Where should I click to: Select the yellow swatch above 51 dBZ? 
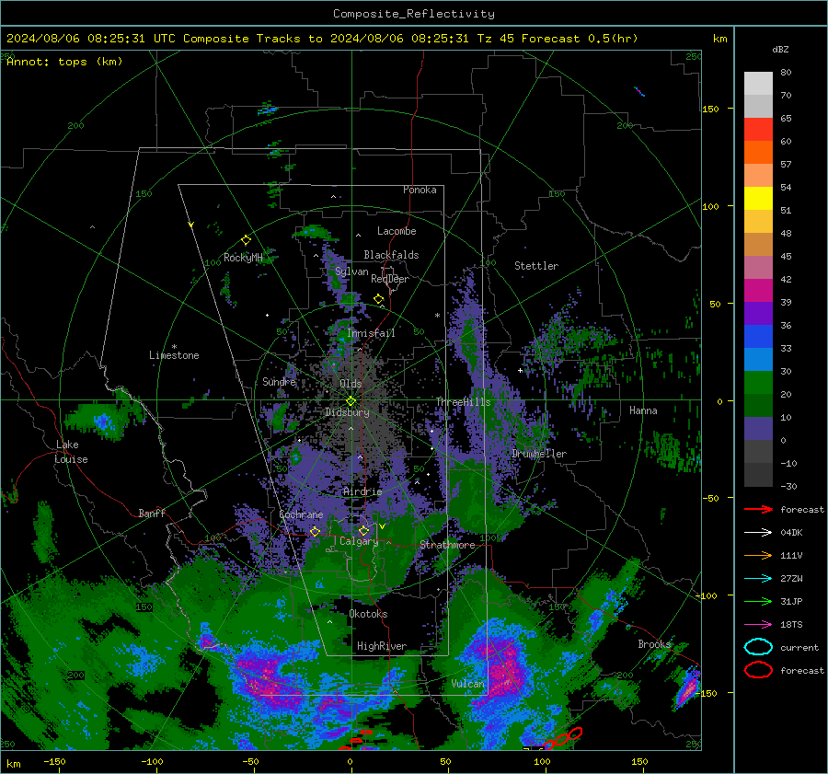758,198
